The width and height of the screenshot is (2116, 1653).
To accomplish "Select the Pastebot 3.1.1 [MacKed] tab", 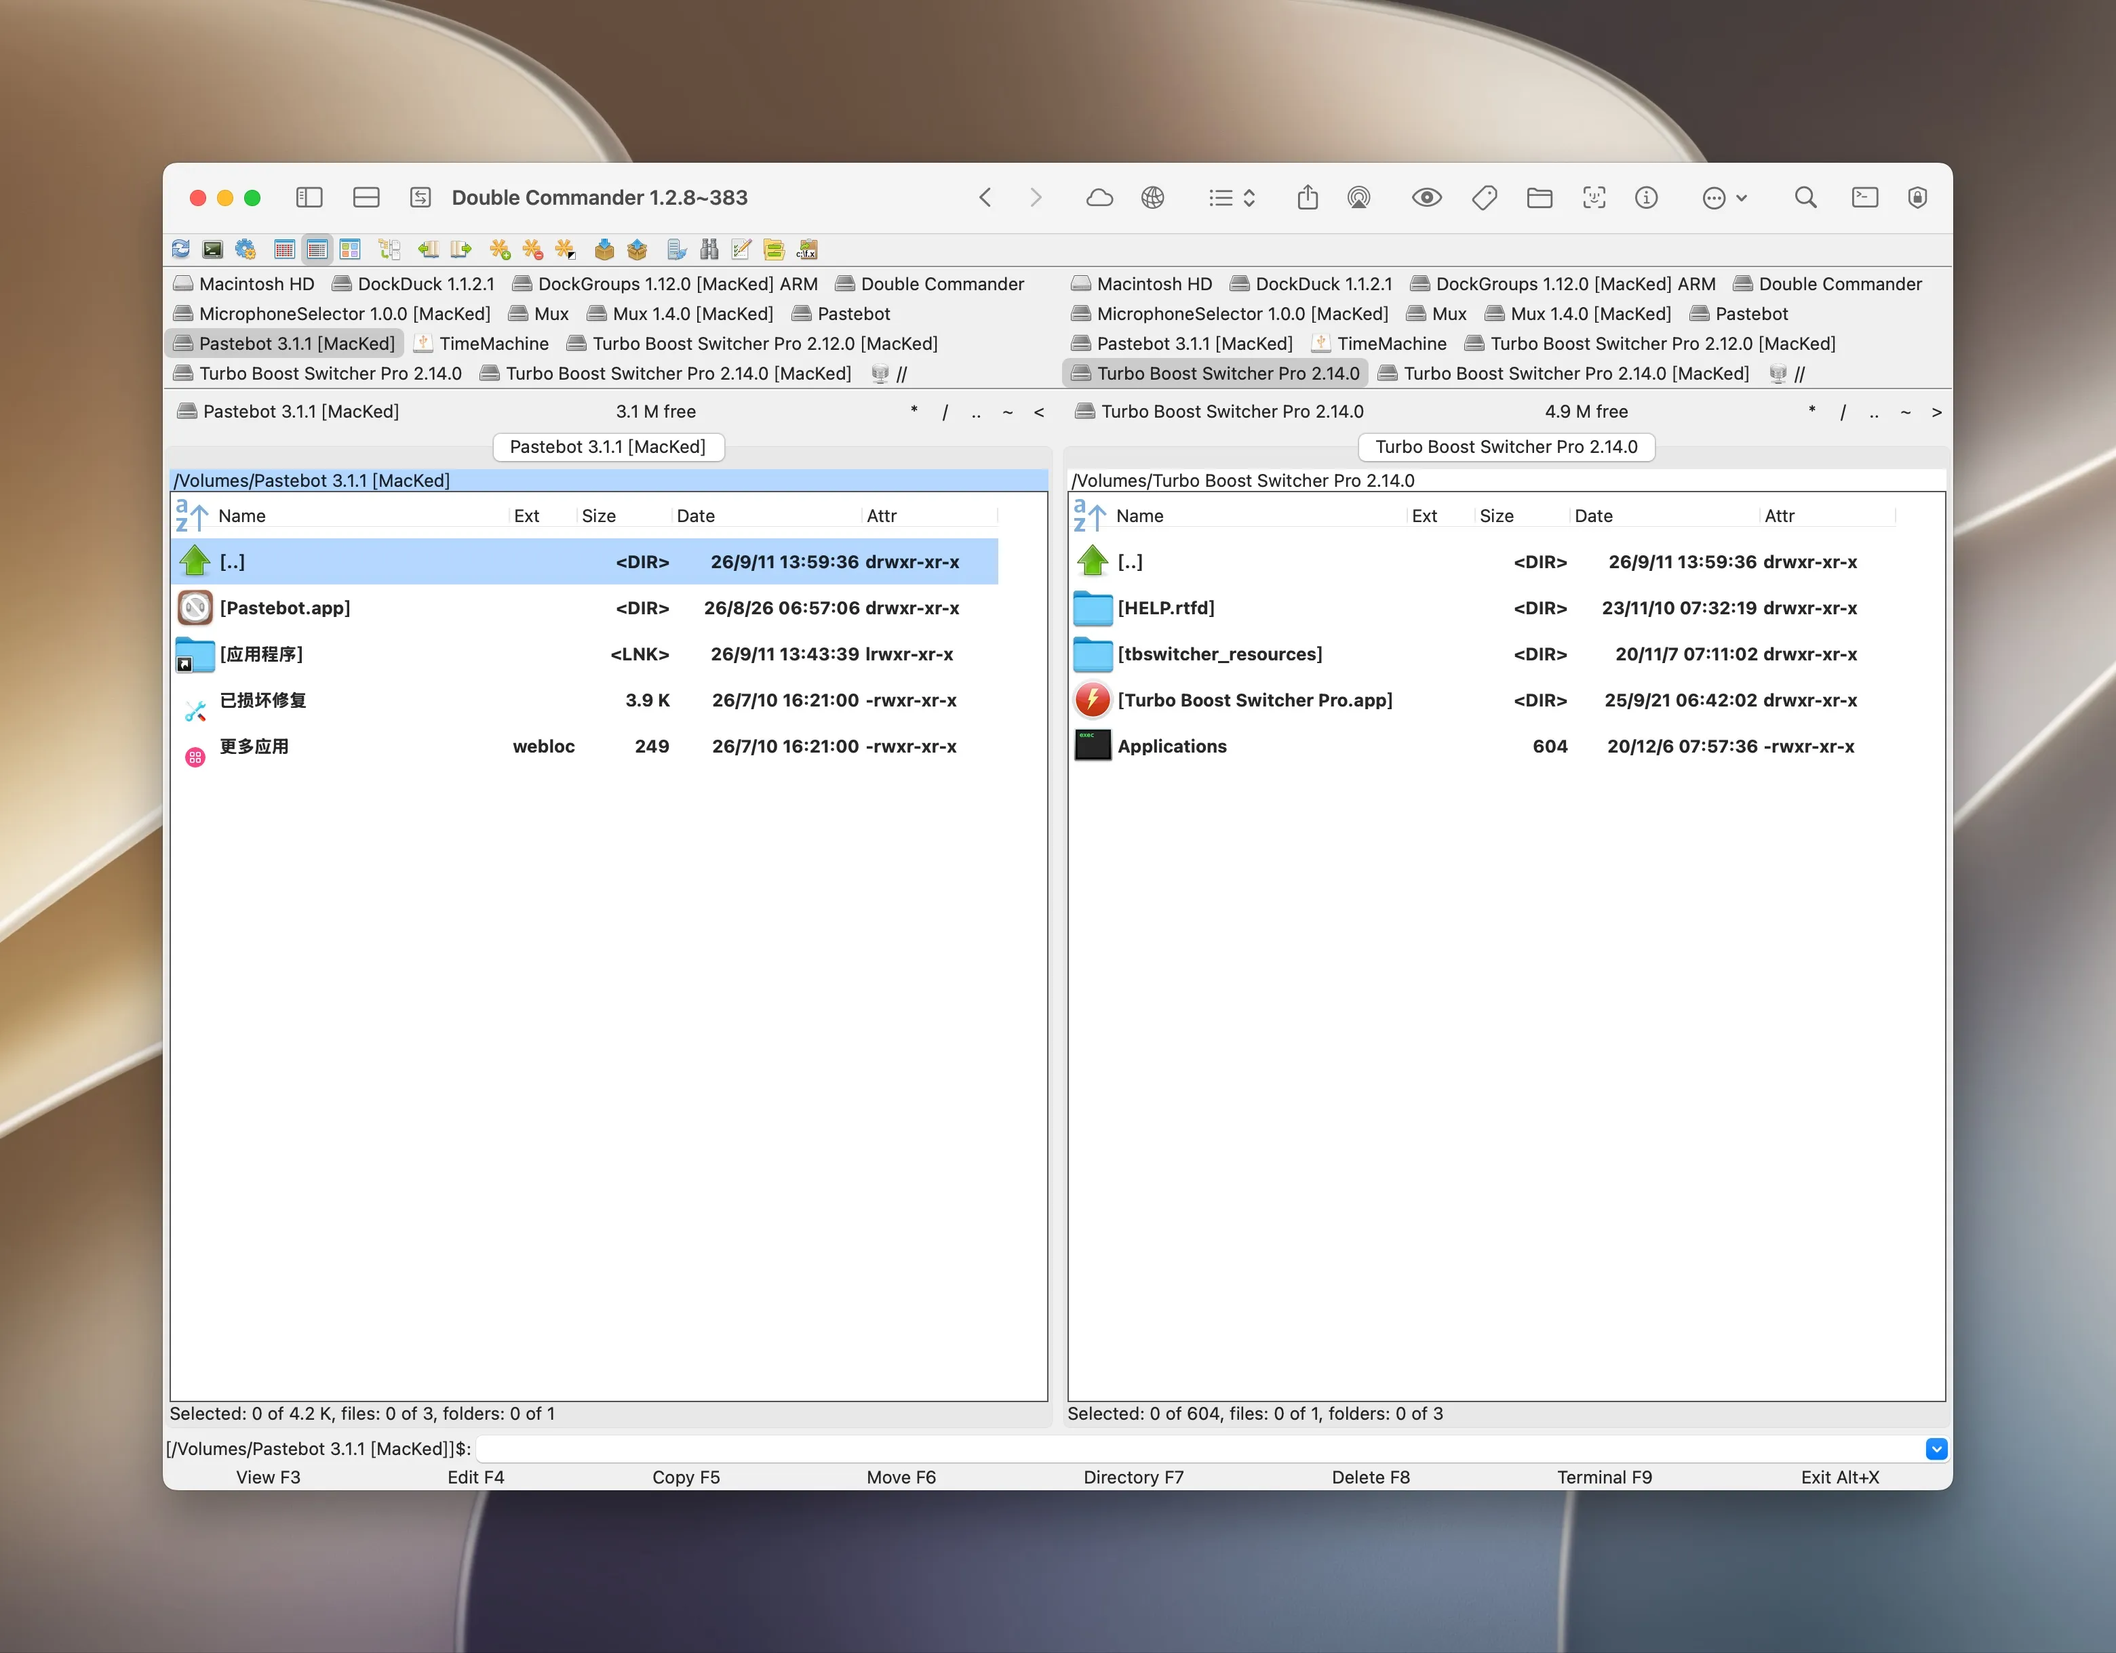I will point(608,446).
